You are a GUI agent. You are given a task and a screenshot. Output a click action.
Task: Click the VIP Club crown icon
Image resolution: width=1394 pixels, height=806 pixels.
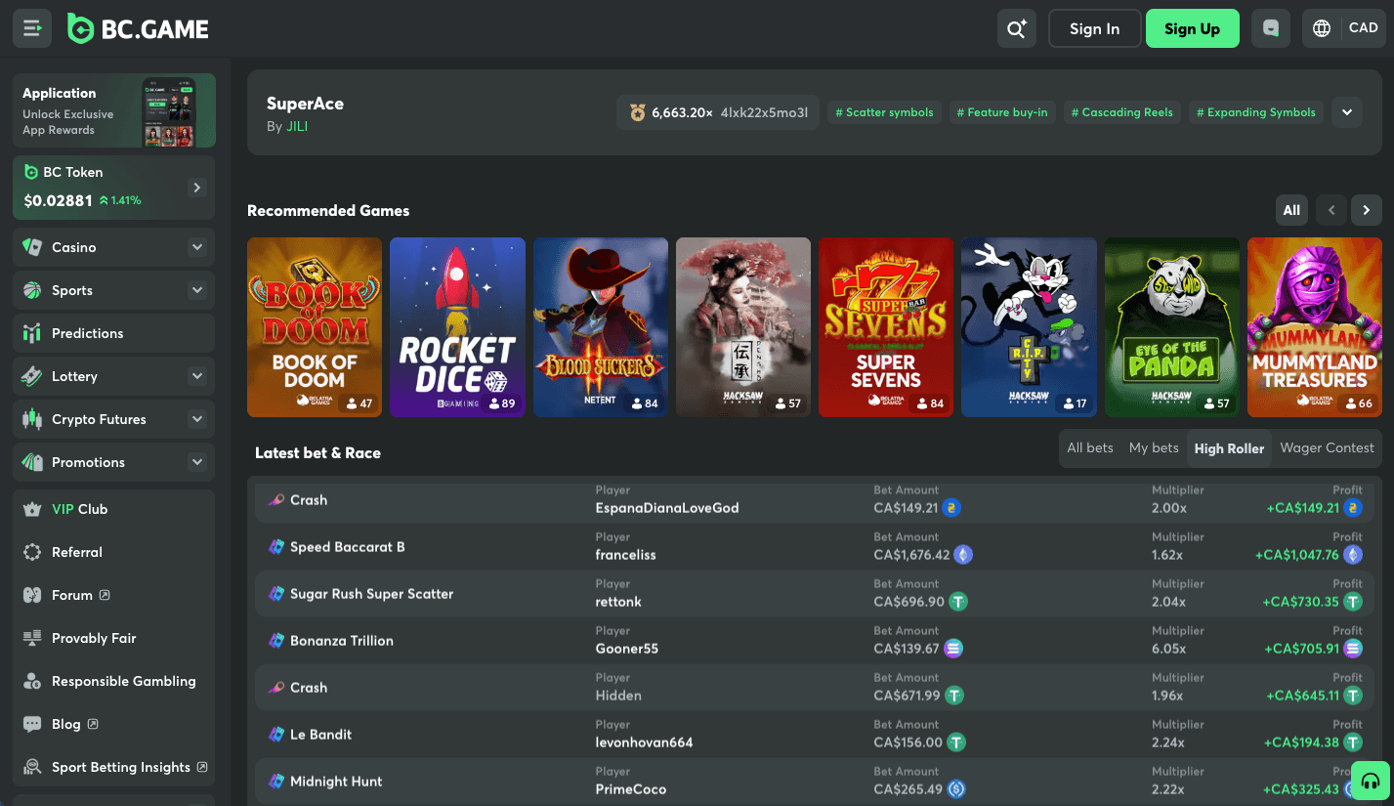32,509
